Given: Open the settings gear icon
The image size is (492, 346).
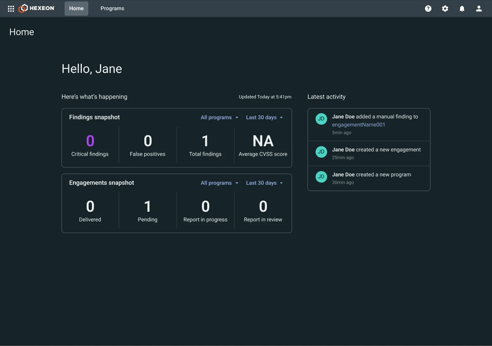Looking at the screenshot, I should (x=445, y=8).
